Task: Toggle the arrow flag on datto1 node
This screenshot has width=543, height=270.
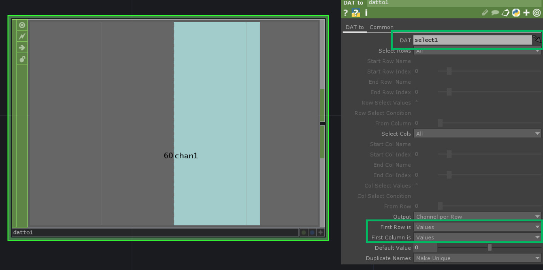Action: click(22, 48)
